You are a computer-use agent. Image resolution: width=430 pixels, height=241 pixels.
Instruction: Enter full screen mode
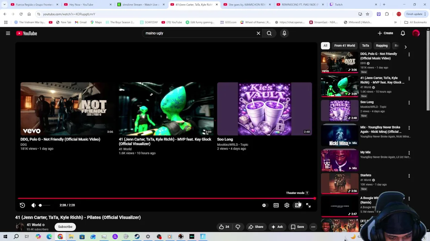point(308,205)
